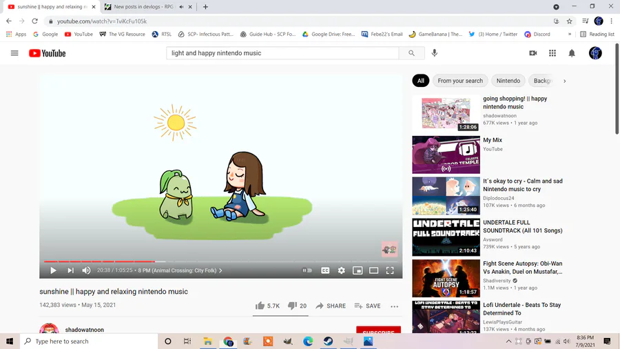Focus the YouTube search box

click(282, 53)
